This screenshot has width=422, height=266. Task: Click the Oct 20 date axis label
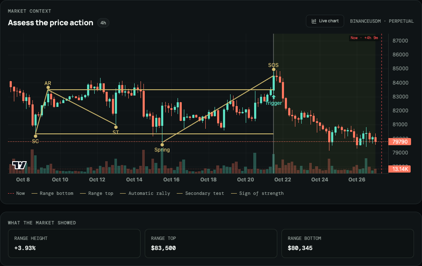click(x=245, y=180)
